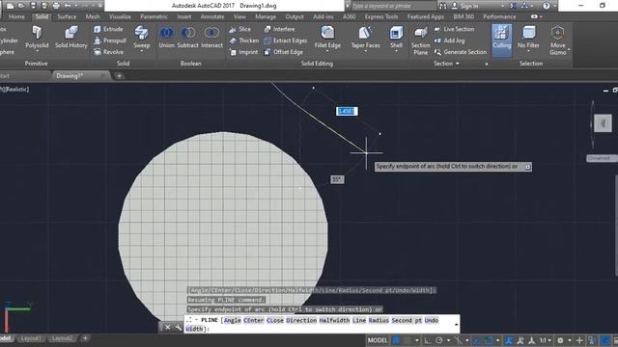
Task: Choose the Radius option in command line
Action: [x=379, y=320]
